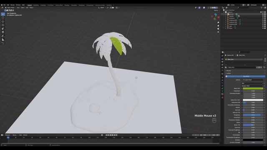The width and height of the screenshot is (267, 150).
Task: Open the Material properties tab icon
Action: (x=222, y=94)
